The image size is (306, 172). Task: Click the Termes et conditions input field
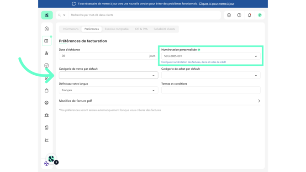tap(211, 90)
